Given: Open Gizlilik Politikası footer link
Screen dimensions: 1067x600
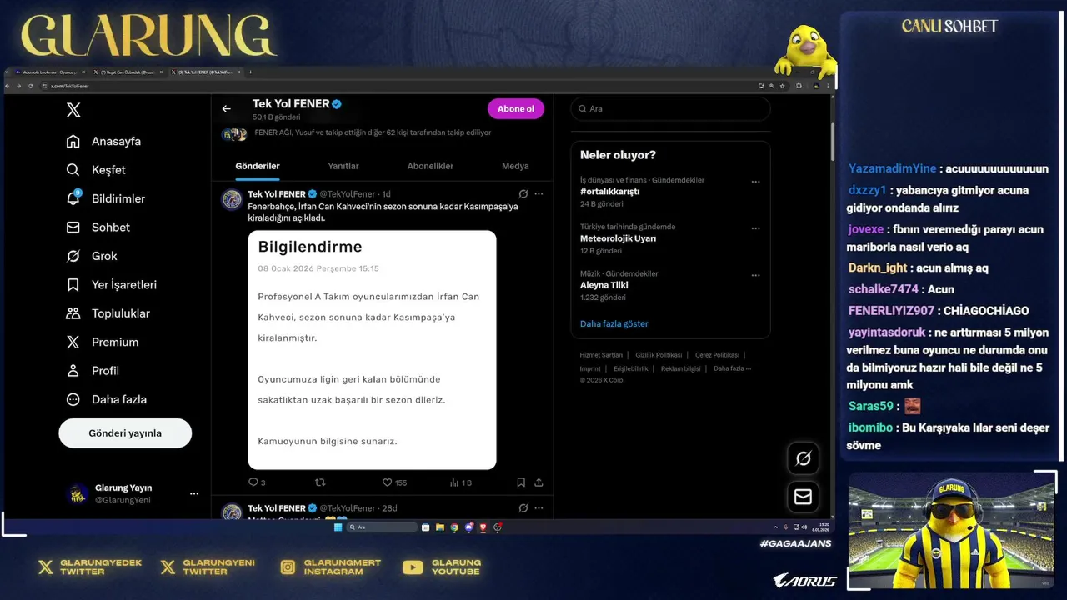Looking at the screenshot, I should 659,355.
